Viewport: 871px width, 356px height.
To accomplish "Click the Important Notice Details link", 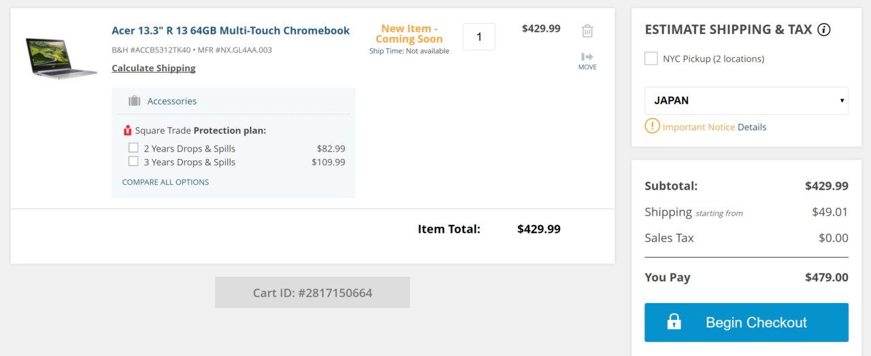I will point(752,127).
